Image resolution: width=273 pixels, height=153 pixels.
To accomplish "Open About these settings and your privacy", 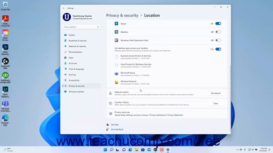I will click(x=131, y=115).
